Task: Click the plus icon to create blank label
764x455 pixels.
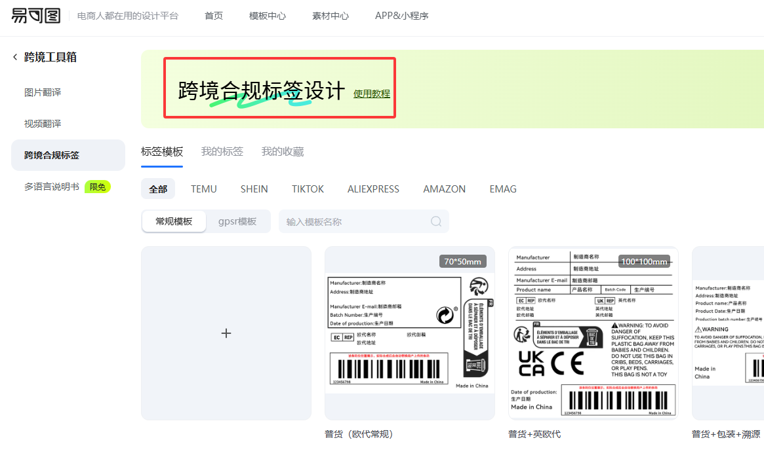Action: pyautogui.click(x=226, y=333)
